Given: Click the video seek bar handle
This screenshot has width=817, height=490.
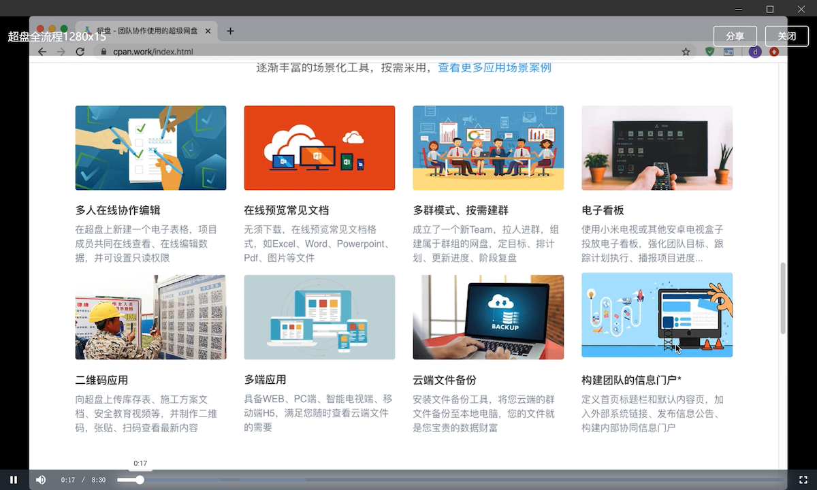Looking at the screenshot, I should (140, 480).
